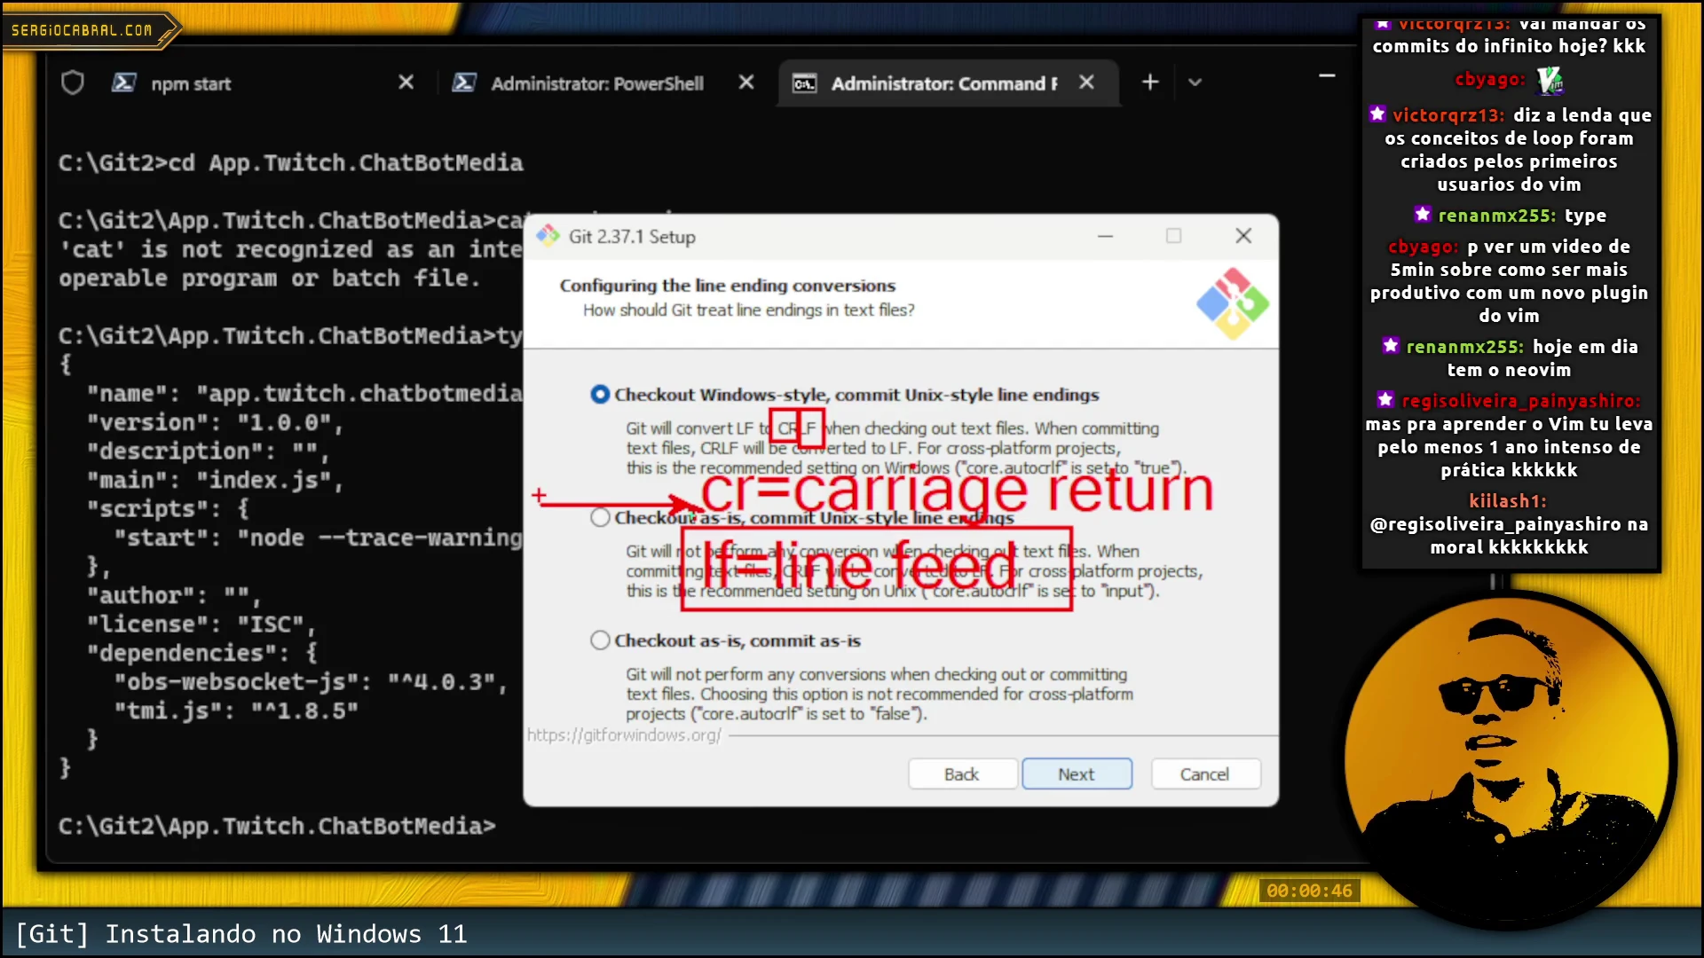Click chat username regisoliveira_painyashiro
The height and width of the screenshot is (958, 1704).
click(x=1520, y=401)
